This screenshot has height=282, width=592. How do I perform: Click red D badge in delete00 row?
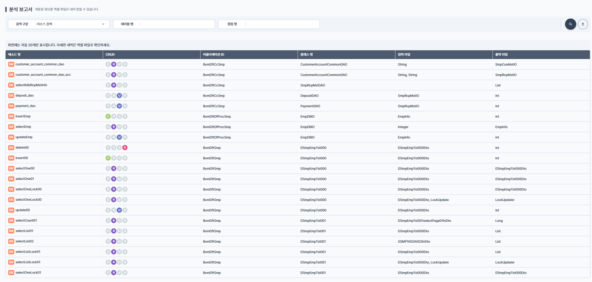125,148
